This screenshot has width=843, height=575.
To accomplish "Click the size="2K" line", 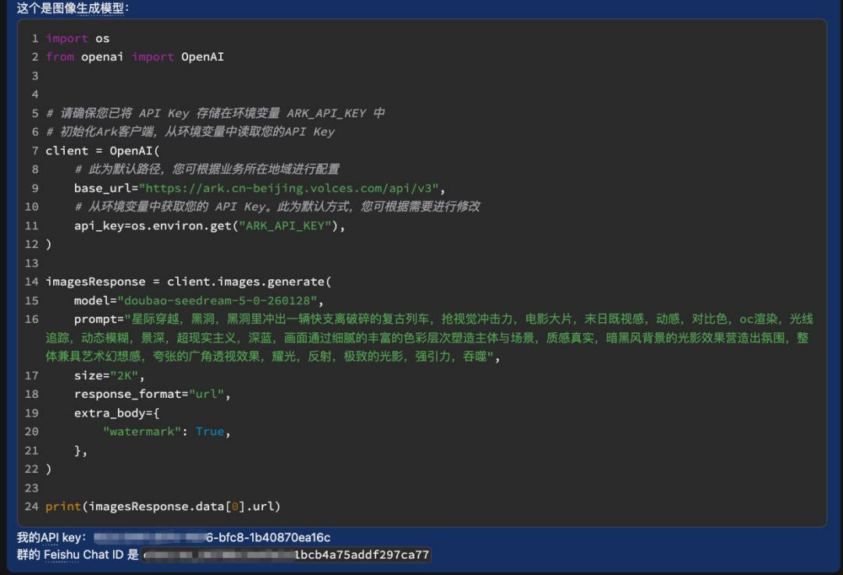I will point(109,375).
